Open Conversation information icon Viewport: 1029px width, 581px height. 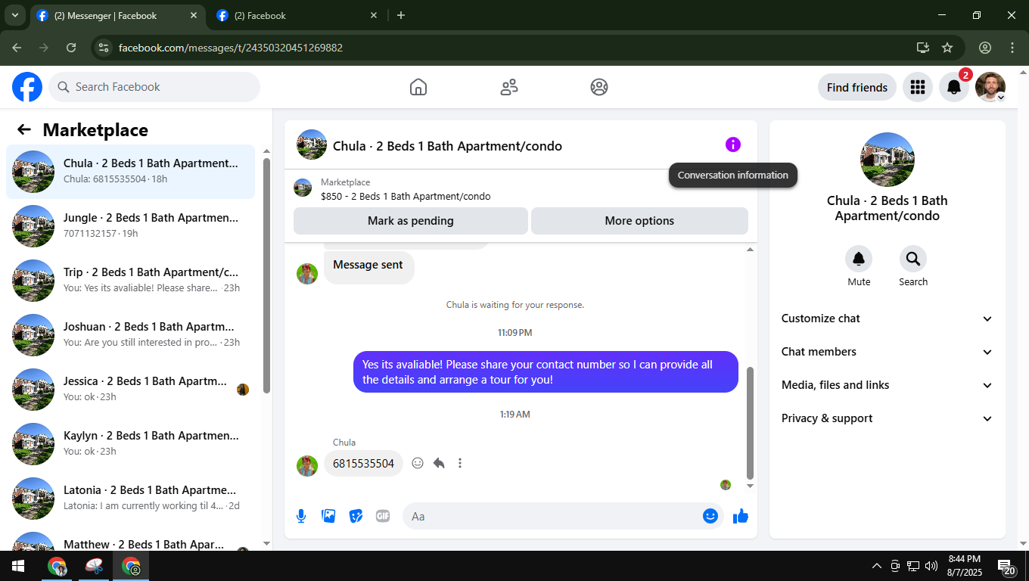coord(733,144)
